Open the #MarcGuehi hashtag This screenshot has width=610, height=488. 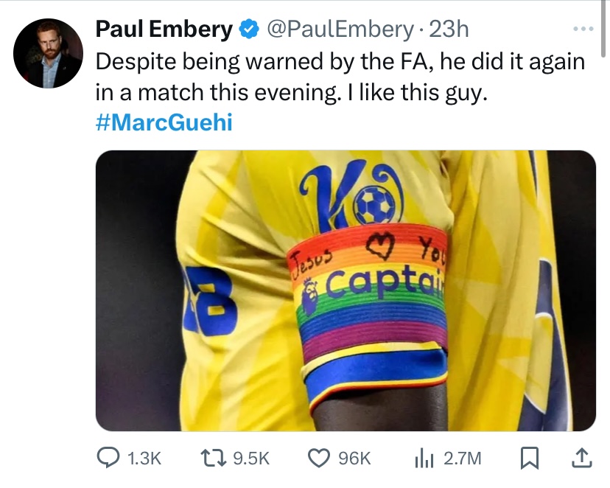pyautogui.click(x=164, y=122)
